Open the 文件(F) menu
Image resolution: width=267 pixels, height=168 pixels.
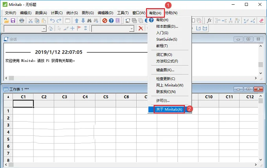click(10, 13)
